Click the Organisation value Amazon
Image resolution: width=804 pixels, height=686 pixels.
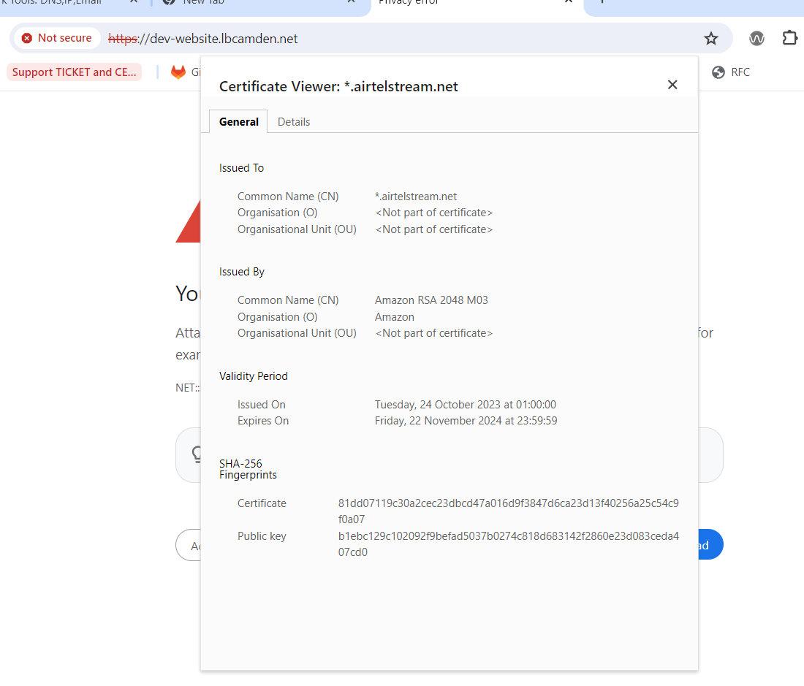(x=394, y=317)
